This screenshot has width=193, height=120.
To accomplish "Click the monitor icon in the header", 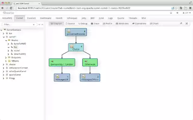I will point(171,13).
